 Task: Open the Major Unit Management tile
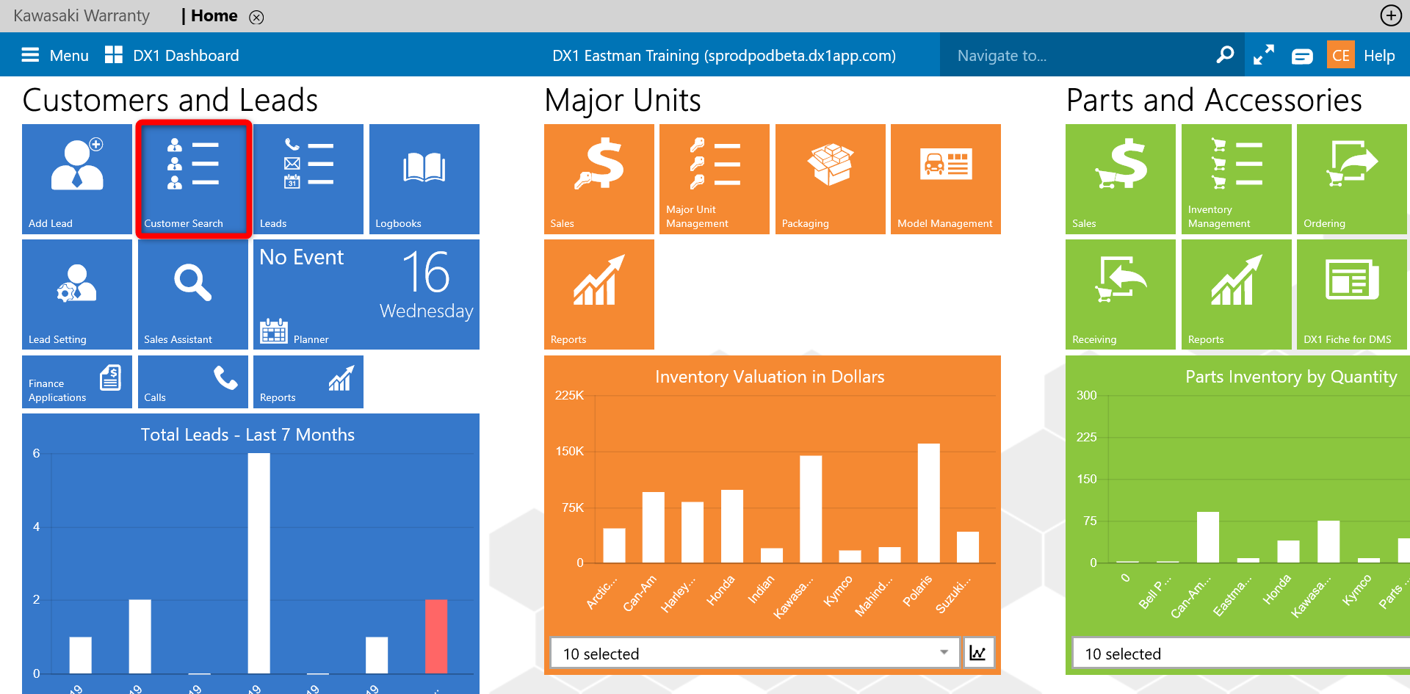(x=715, y=179)
